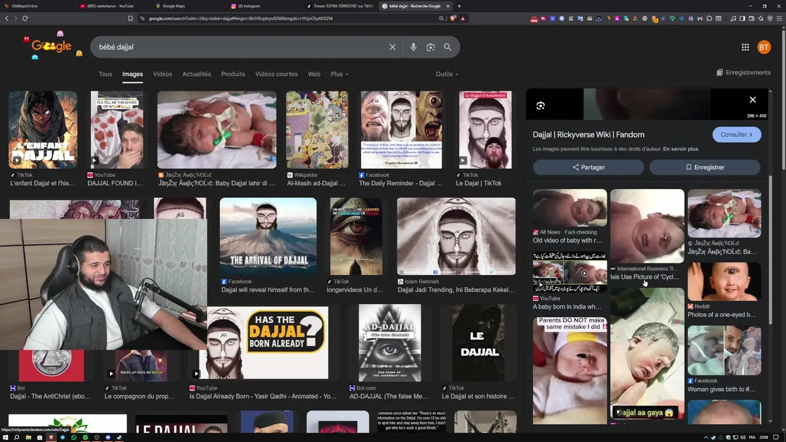This screenshot has height=442, width=786.
Task: Click the Brave shields icon in address bar
Action: pos(453,18)
